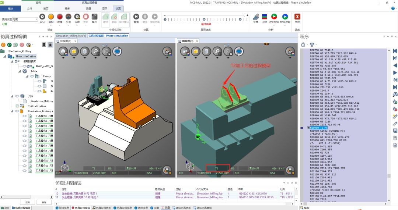The image size is (398, 210).
Task: Click the blue refresh icon in 3D视图(3)
Action: click(239, 51)
